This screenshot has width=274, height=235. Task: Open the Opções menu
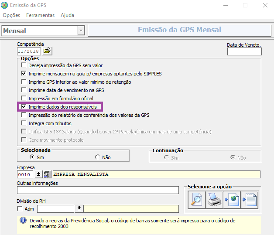11,15
